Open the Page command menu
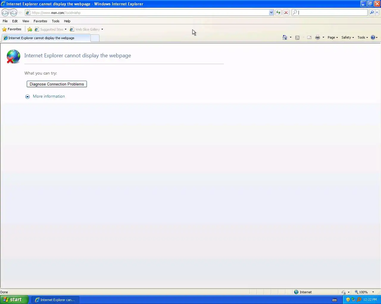 [x=333, y=37]
